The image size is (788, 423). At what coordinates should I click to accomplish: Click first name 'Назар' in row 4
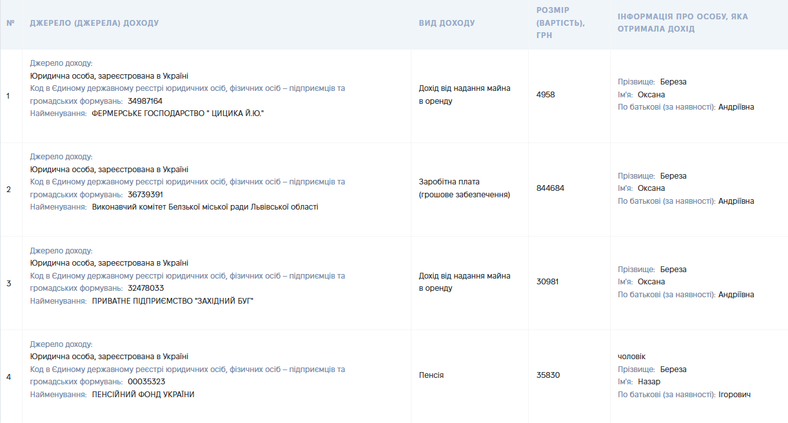tap(649, 382)
